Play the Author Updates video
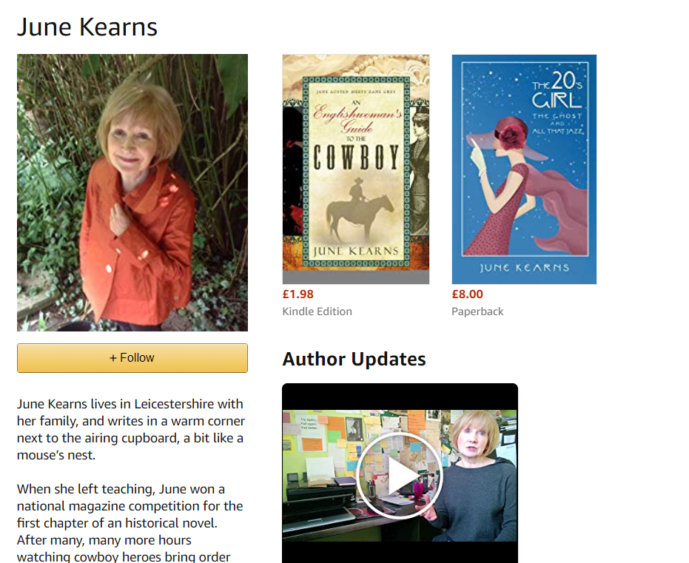Screen dimensions: 689x563 [x=400, y=476]
